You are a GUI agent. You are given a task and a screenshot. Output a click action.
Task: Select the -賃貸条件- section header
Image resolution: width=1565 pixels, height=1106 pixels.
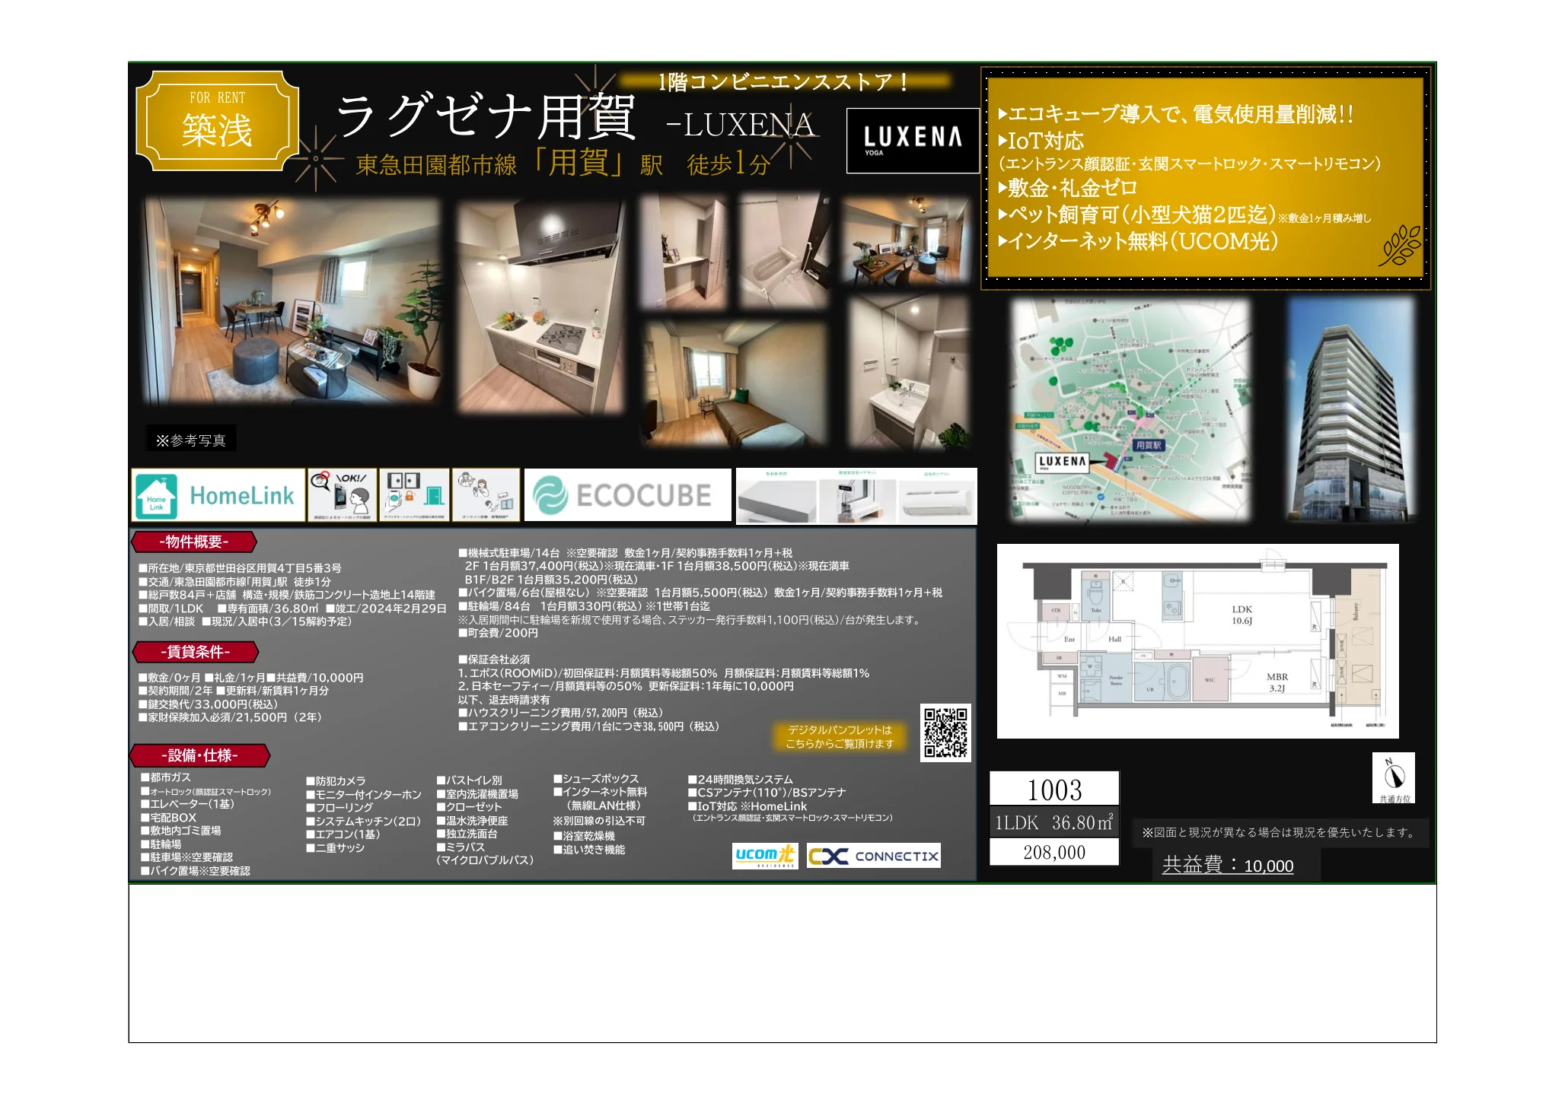[x=196, y=652]
